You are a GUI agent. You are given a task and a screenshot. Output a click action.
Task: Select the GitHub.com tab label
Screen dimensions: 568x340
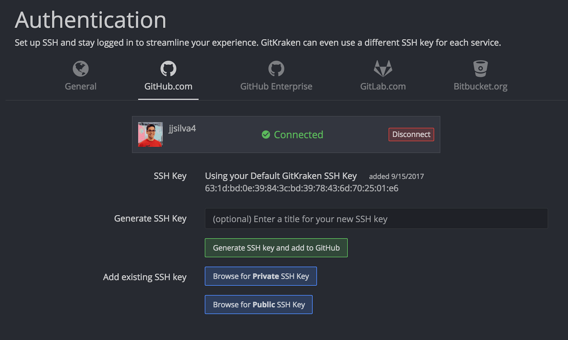(x=168, y=86)
